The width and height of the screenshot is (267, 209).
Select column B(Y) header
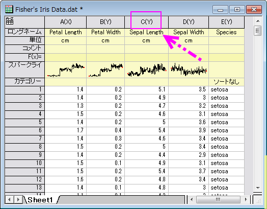(105, 22)
